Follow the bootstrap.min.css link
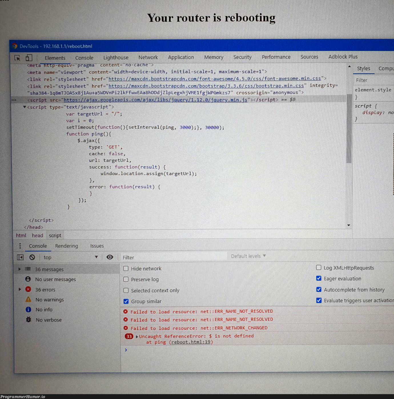Screen dimensions: 394x399 tap(206, 86)
